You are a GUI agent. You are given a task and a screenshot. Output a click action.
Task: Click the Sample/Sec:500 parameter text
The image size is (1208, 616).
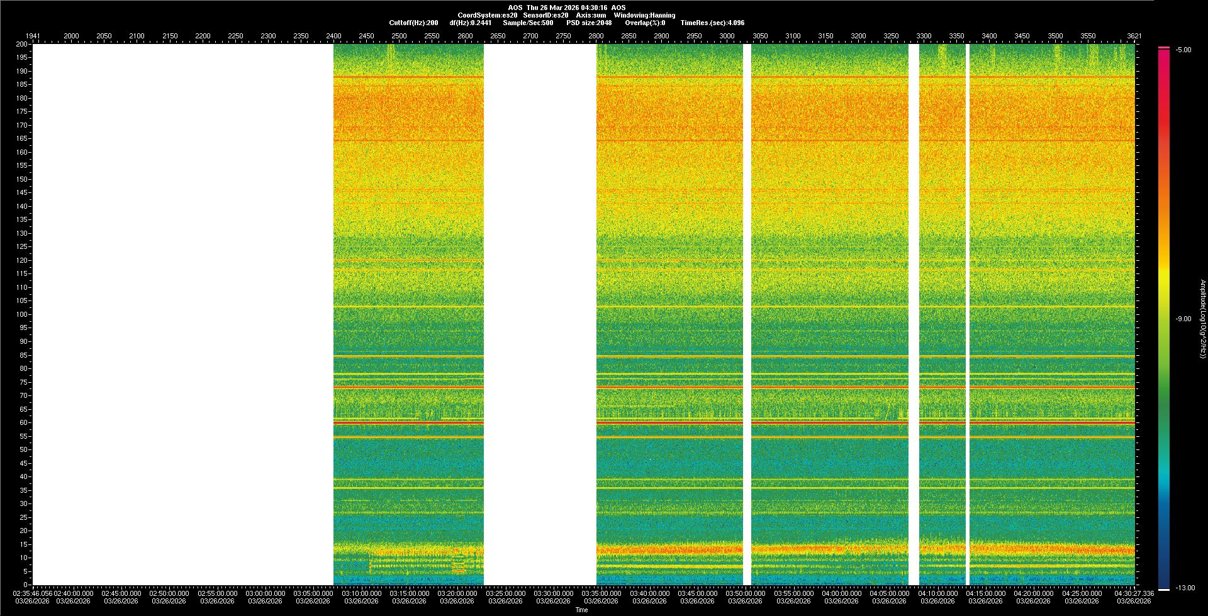pyautogui.click(x=528, y=23)
